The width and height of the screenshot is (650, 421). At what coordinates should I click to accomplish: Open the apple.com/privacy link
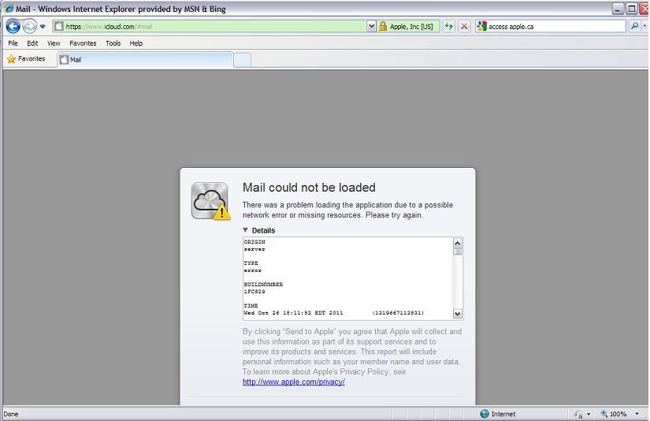click(x=294, y=382)
